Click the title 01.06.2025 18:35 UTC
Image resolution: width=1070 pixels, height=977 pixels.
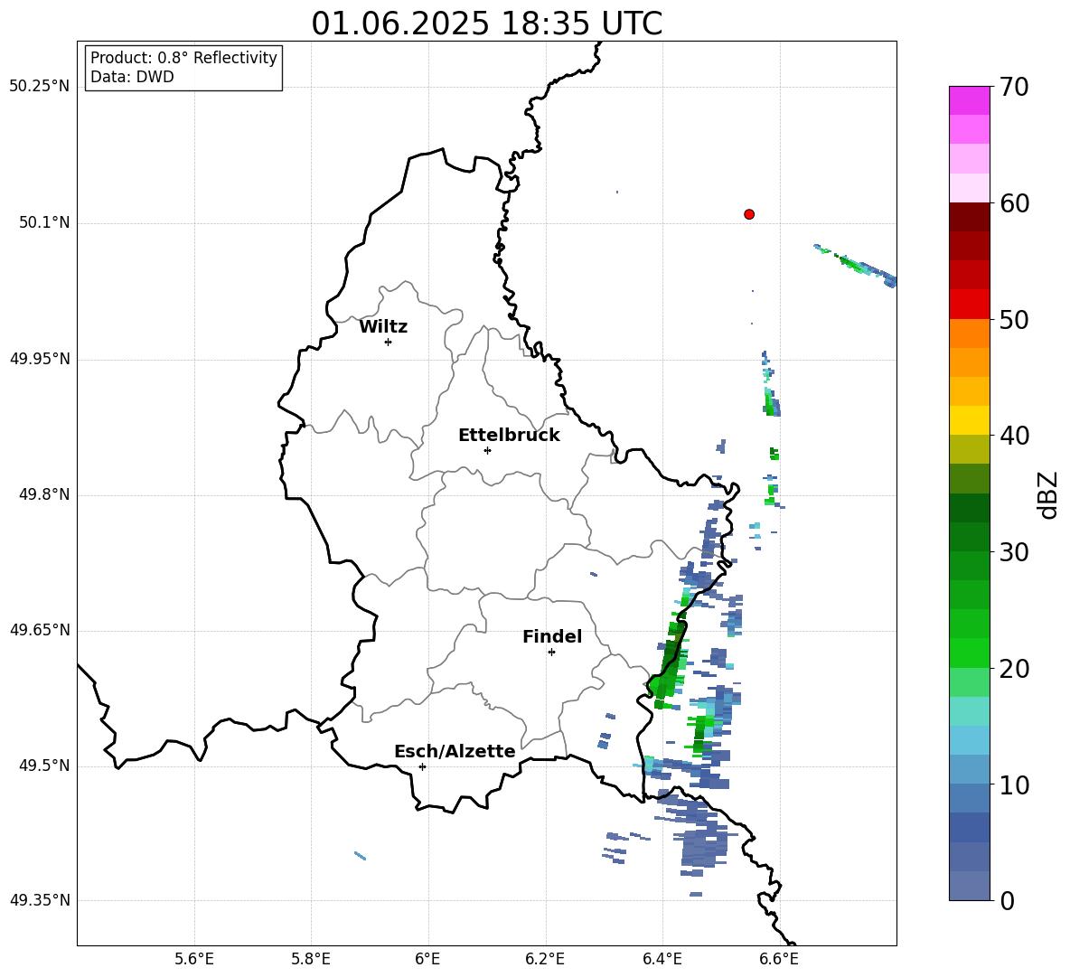point(486,23)
